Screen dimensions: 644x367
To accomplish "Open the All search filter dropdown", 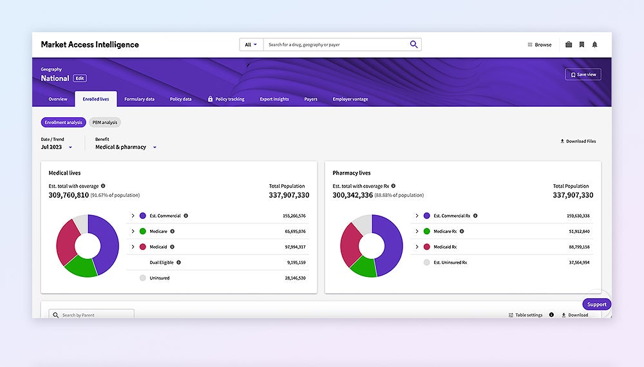I will point(251,44).
